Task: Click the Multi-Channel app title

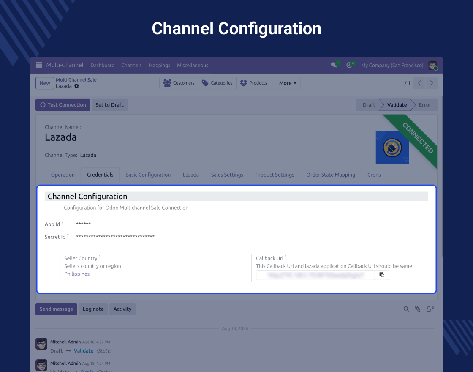Action: tap(65, 65)
